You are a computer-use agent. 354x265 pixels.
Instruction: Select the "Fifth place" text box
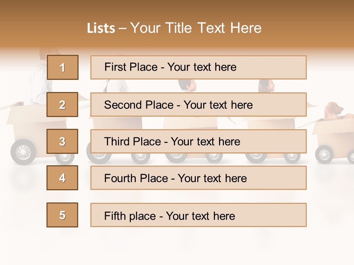(198, 215)
